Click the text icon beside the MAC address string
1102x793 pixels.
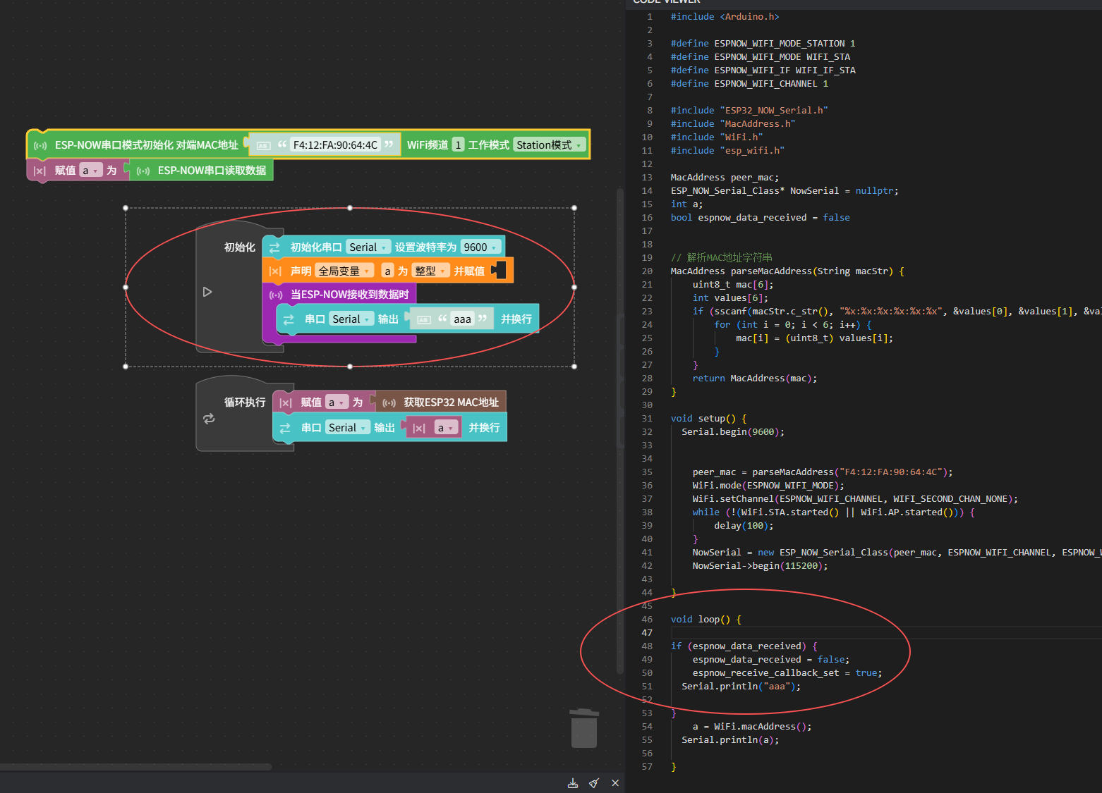264,145
